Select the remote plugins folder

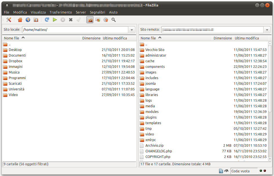(x=204, y=117)
